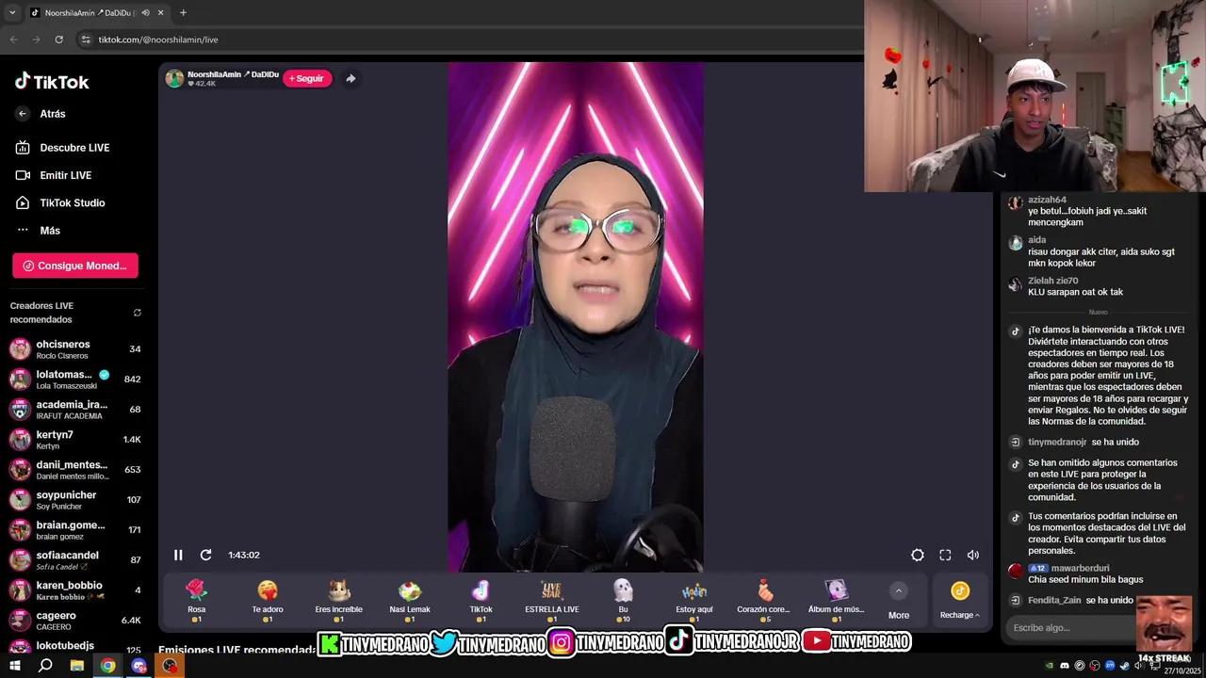Reload the browser page
Image resolution: width=1206 pixels, height=678 pixels.
pyautogui.click(x=58, y=40)
